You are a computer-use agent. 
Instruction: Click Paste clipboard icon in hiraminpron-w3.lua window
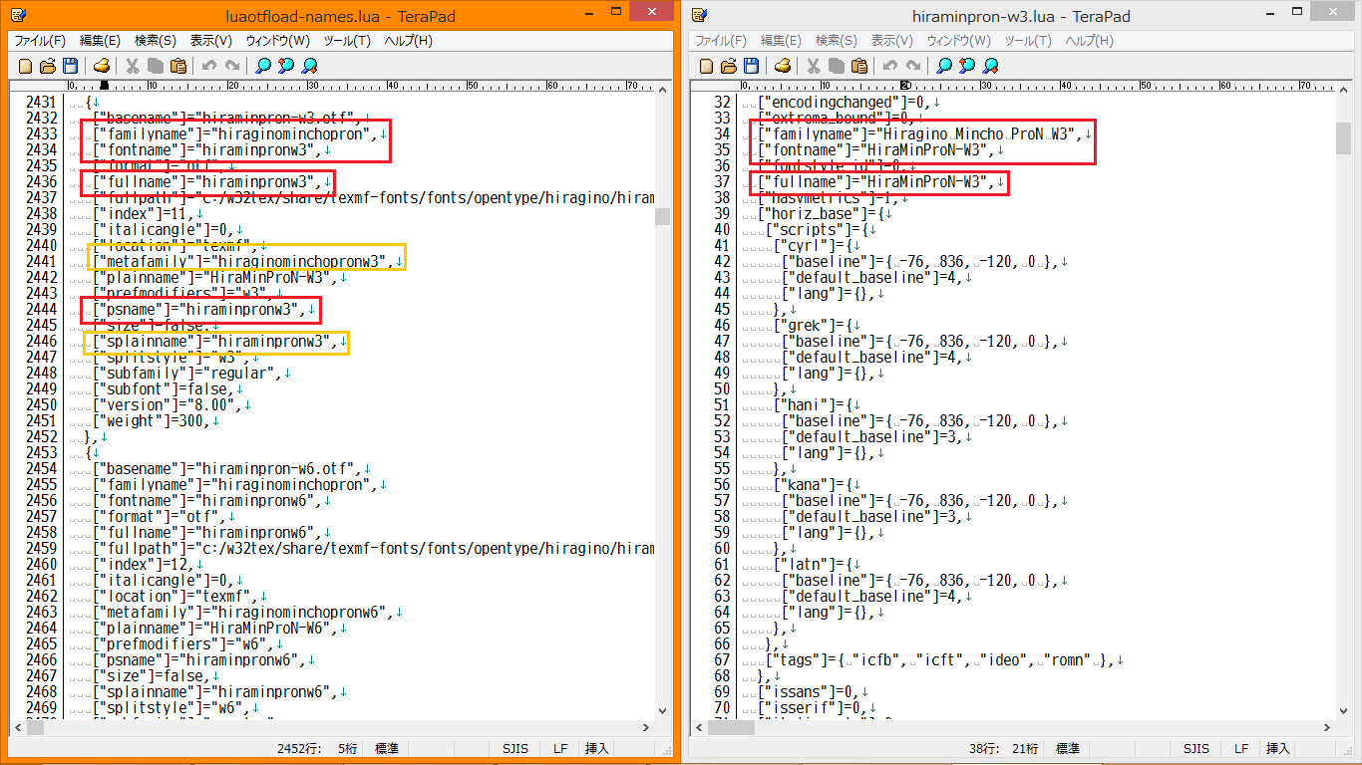point(858,66)
